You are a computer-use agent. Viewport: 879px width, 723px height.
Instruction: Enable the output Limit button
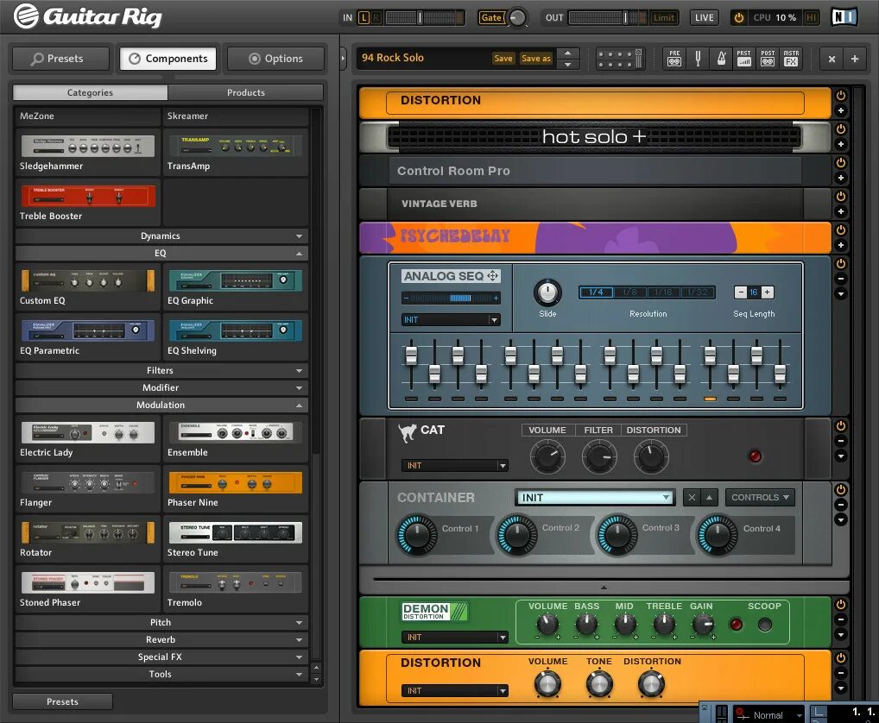(664, 18)
